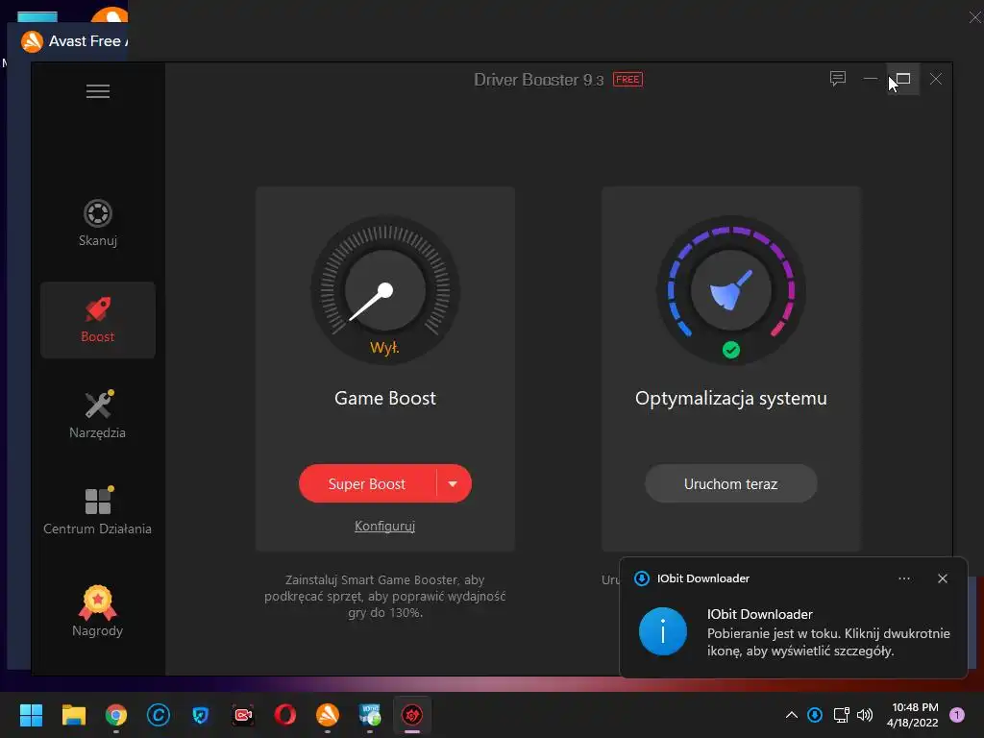Viewport: 984px width, 738px height.
Task: Click the Smart Game Booster description text
Action: [x=385, y=596]
